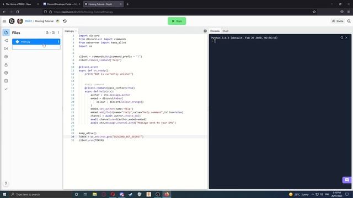Open the Replit hamburger side menu
Image resolution: width=353 pixels, height=198 pixels.
point(4,21)
